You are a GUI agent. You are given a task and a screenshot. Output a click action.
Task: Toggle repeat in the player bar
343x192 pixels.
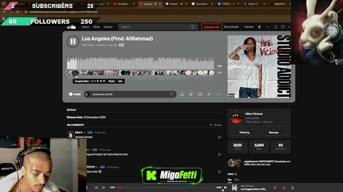[x=104, y=187]
